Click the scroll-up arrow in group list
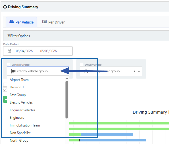Viewport: 169px width, 144px height. pyautogui.click(x=67, y=78)
